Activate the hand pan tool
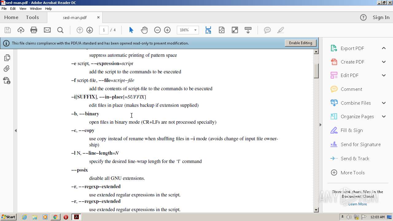The height and width of the screenshot is (221, 393). coord(144,30)
